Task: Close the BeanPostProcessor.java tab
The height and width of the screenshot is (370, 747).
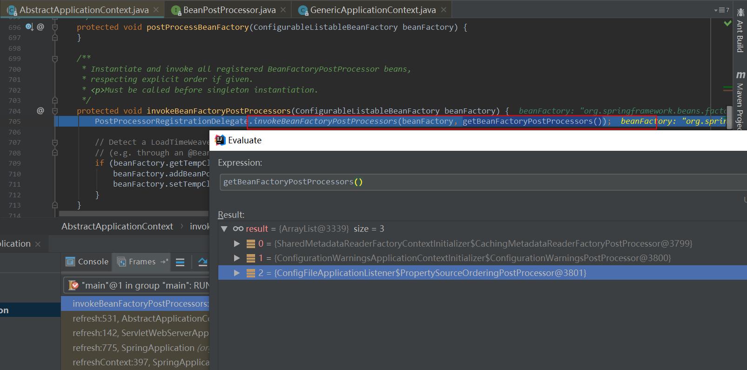Action: click(x=283, y=10)
